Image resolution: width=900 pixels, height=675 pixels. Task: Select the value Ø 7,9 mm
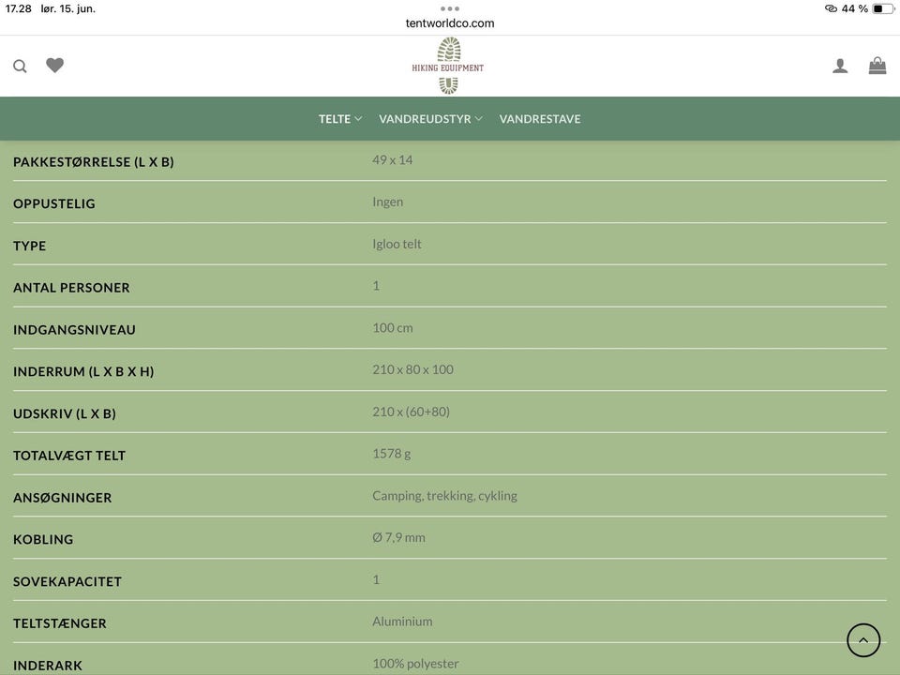coord(398,538)
